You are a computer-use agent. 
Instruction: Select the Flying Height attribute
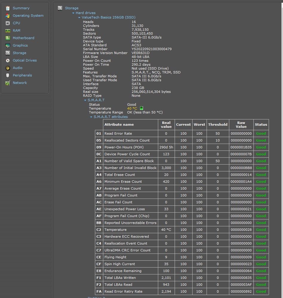point(115,257)
